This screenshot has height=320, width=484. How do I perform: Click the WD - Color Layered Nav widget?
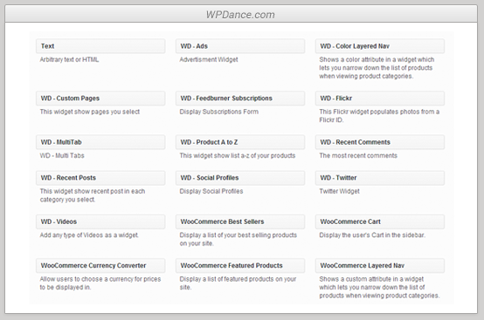[x=380, y=46]
